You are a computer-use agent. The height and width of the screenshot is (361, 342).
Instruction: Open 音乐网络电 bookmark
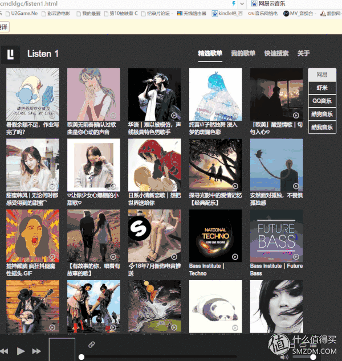[263, 14]
